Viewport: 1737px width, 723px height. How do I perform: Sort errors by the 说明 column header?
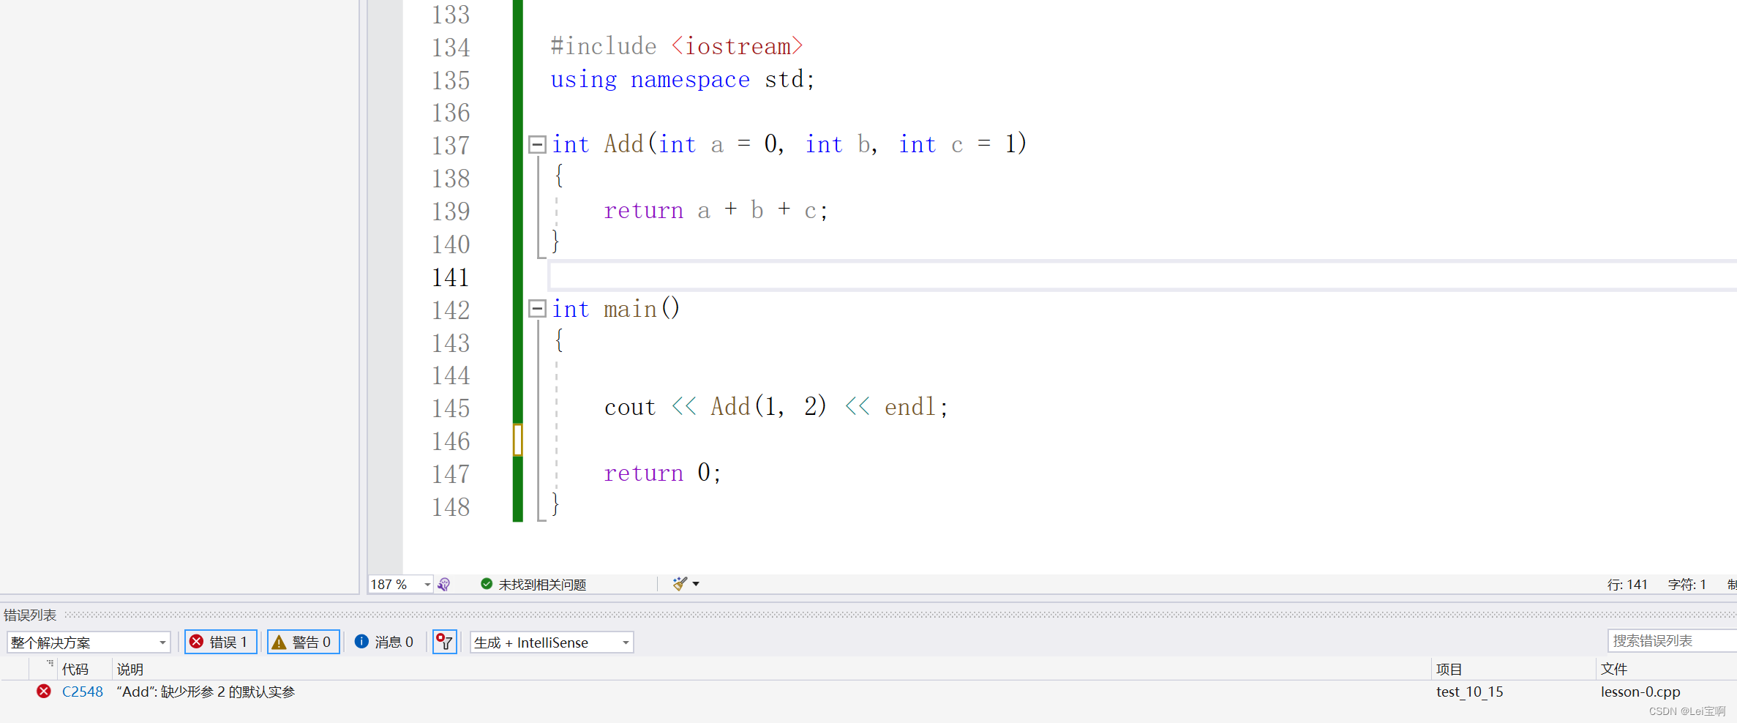(129, 668)
